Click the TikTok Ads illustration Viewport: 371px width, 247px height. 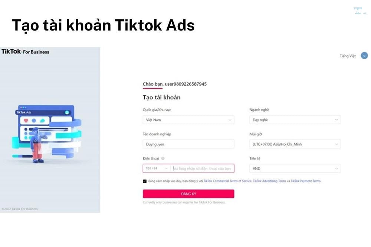tap(46, 132)
